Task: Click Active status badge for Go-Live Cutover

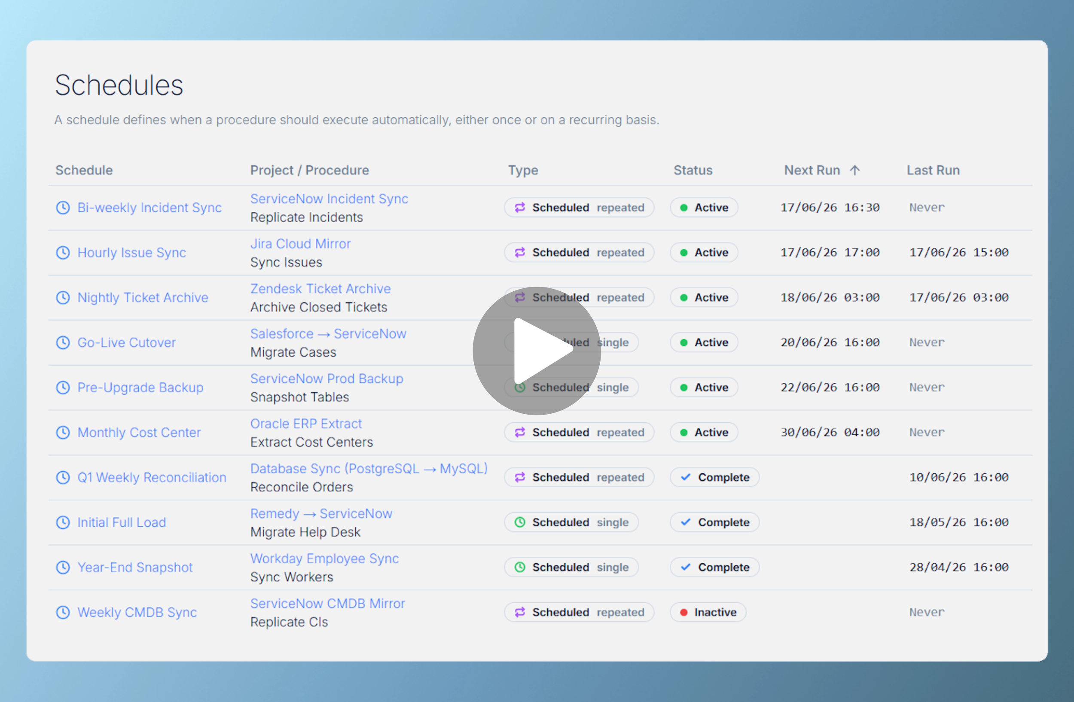Action: [704, 342]
